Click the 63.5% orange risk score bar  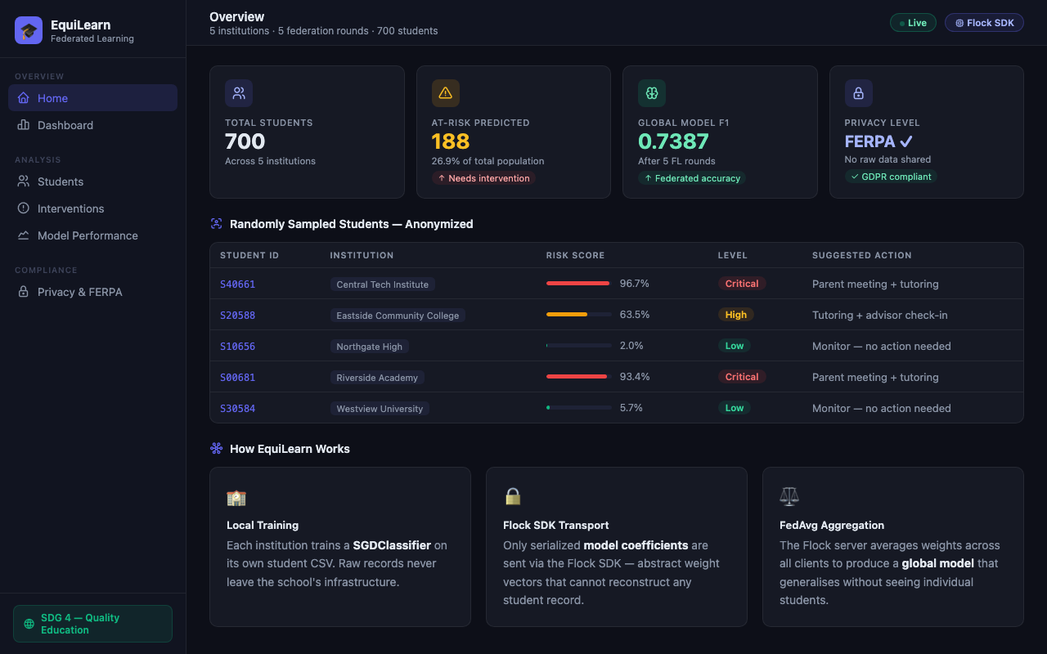click(579, 315)
